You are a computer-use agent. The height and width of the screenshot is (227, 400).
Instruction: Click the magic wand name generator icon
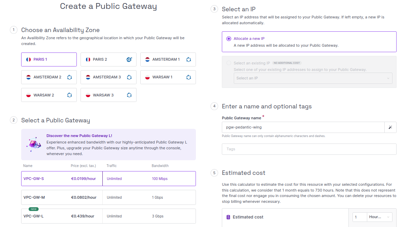(390, 127)
